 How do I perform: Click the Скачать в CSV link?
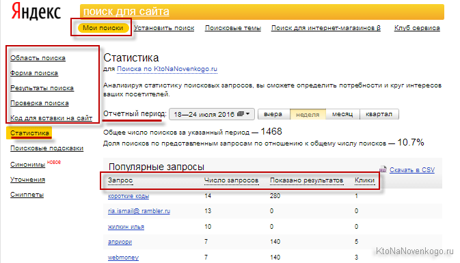click(x=412, y=170)
